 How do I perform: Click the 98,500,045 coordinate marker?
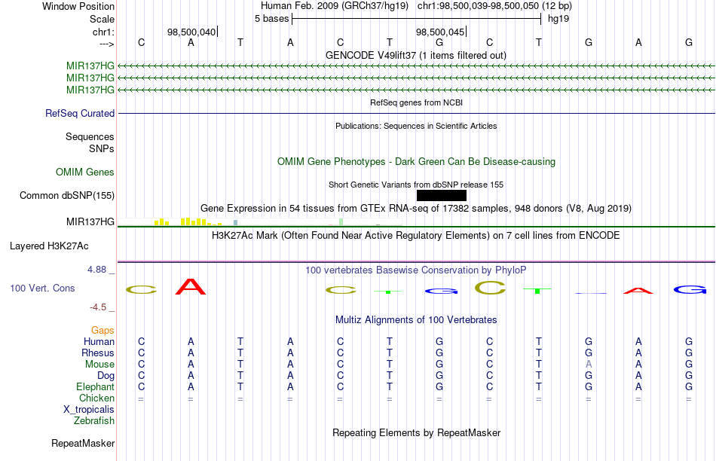[439, 32]
